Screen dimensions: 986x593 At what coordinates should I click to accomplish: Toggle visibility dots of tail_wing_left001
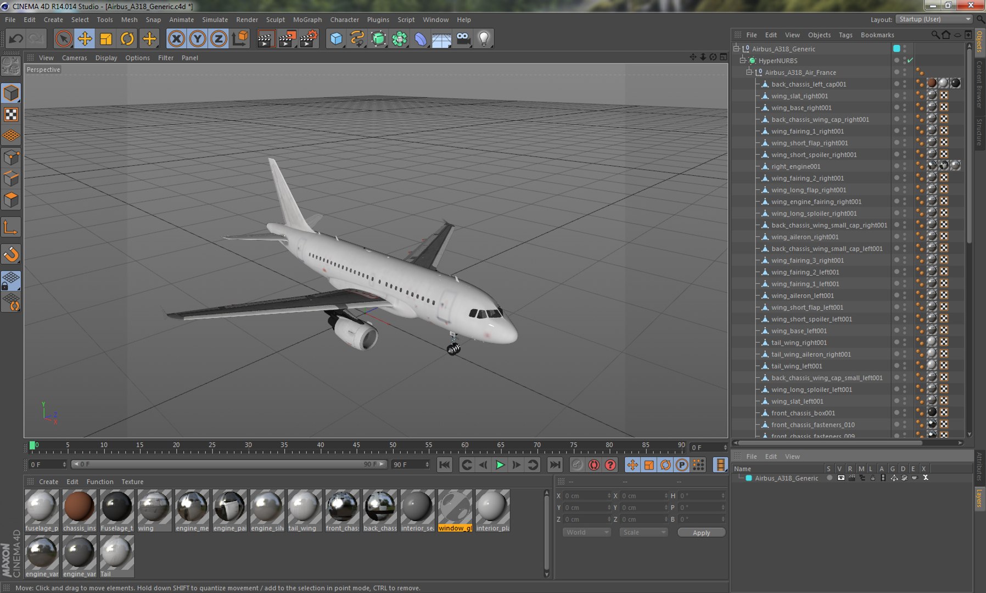[x=905, y=366]
